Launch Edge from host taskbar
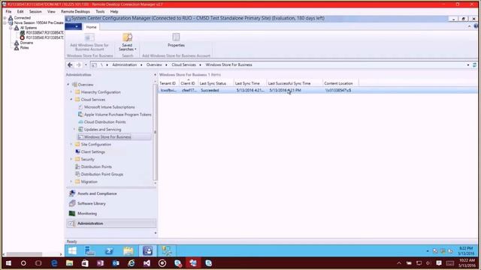This screenshot has width=481, height=270. [x=54, y=263]
